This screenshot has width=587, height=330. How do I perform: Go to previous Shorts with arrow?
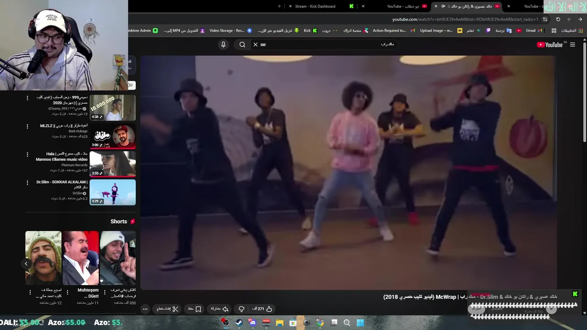click(26, 264)
